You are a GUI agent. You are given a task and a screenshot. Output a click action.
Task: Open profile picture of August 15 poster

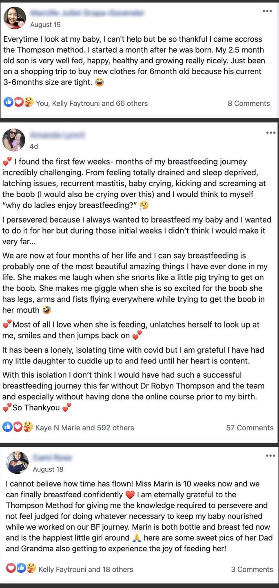15,18
